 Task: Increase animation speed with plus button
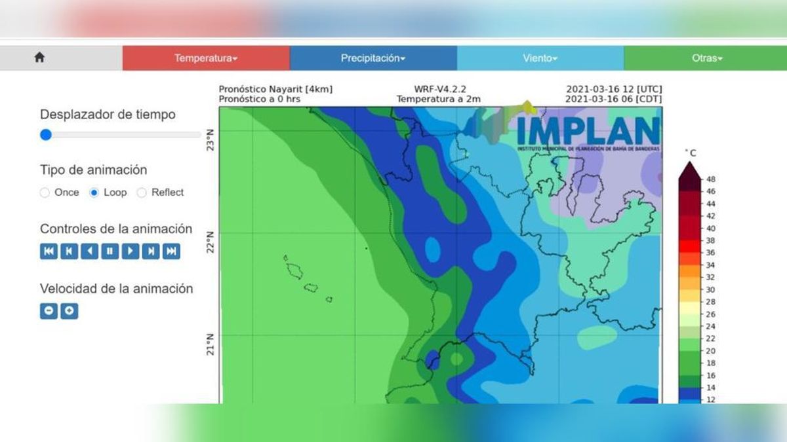69,311
